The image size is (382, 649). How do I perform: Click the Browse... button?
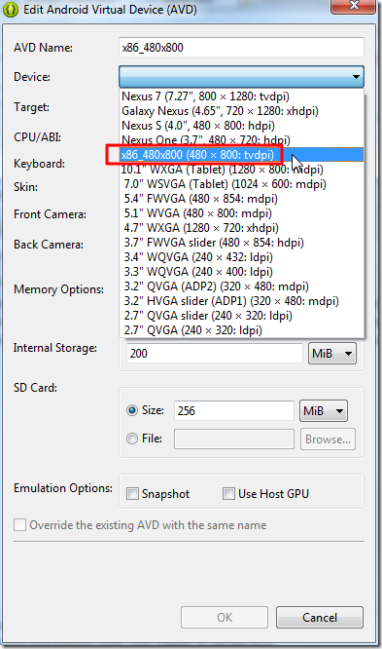click(x=328, y=439)
